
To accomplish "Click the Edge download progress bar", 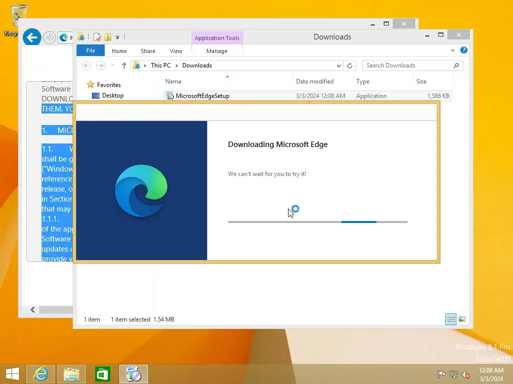I will (x=318, y=222).
